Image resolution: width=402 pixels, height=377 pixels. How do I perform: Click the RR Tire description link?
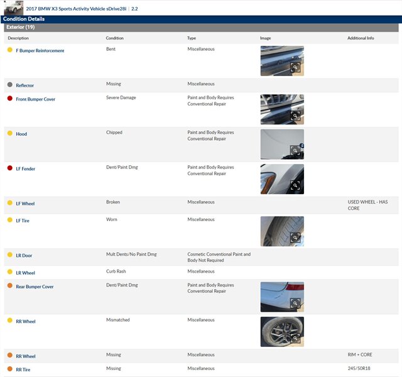click(23, 369)
